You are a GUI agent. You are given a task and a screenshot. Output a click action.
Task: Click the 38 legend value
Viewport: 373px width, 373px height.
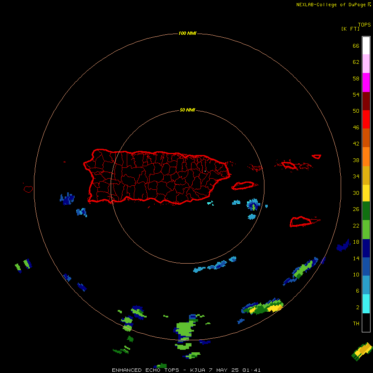(356, 160)
